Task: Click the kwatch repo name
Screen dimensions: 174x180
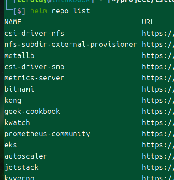Action: [17, 122]
